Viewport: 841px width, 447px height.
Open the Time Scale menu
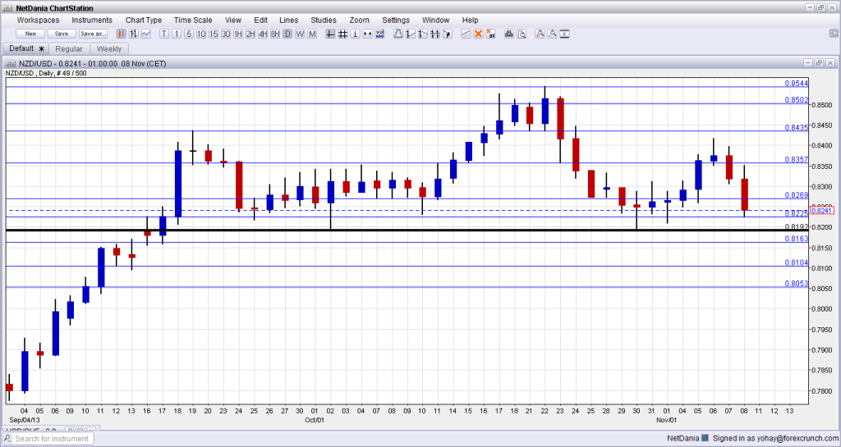point(193,20)
